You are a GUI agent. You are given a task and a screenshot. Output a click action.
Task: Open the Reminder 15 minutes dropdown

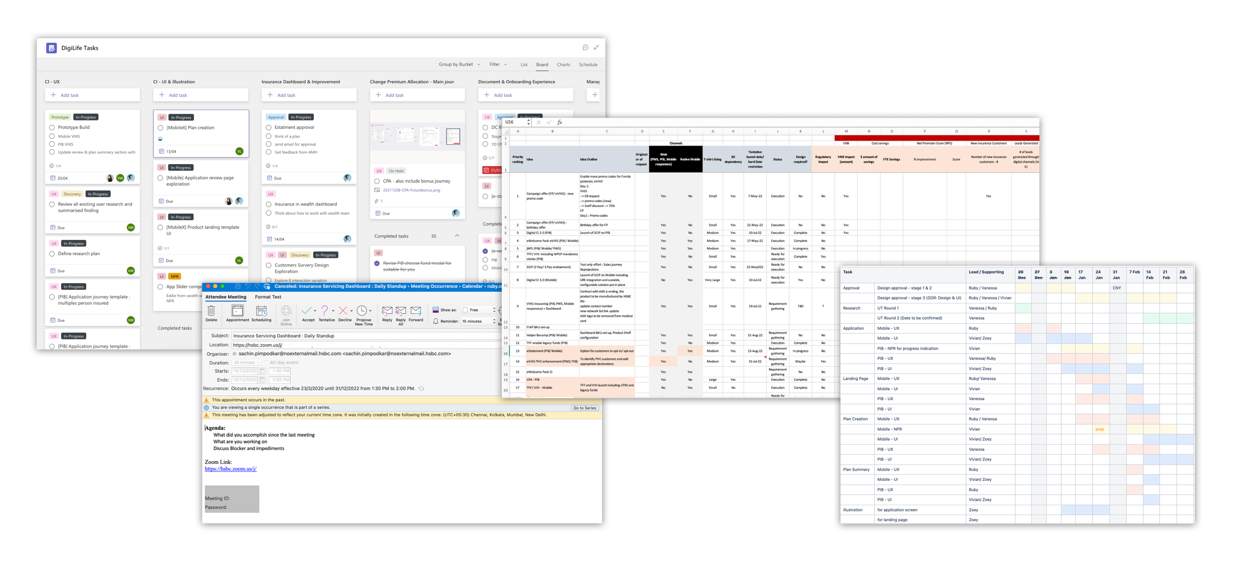478,321
